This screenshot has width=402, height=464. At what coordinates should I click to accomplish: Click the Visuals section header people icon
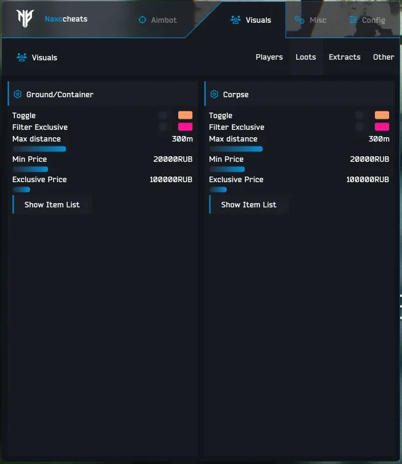[x=22, y=57]
